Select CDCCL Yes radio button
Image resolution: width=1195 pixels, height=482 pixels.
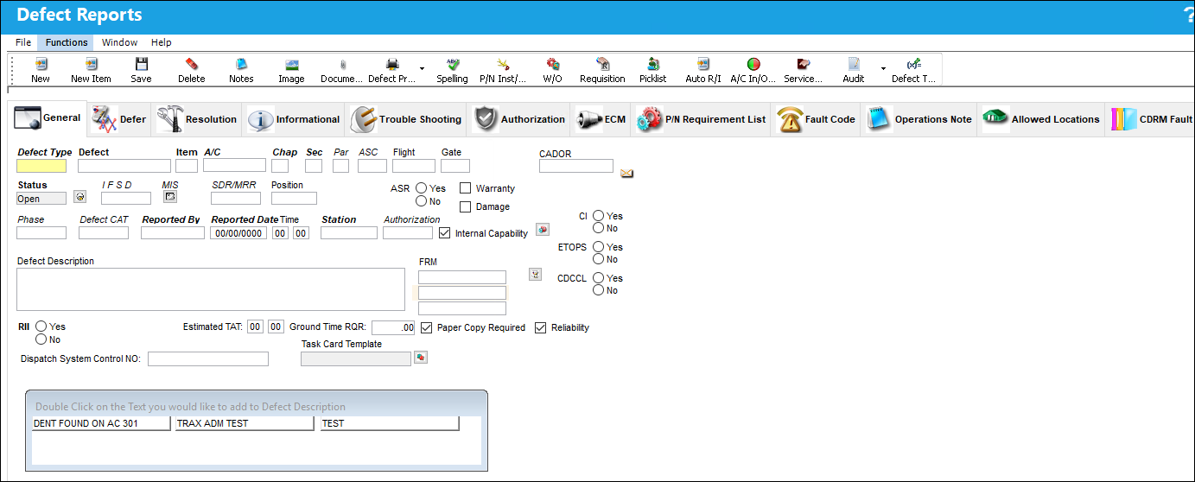pyautogui.click(x=598, y=278)
